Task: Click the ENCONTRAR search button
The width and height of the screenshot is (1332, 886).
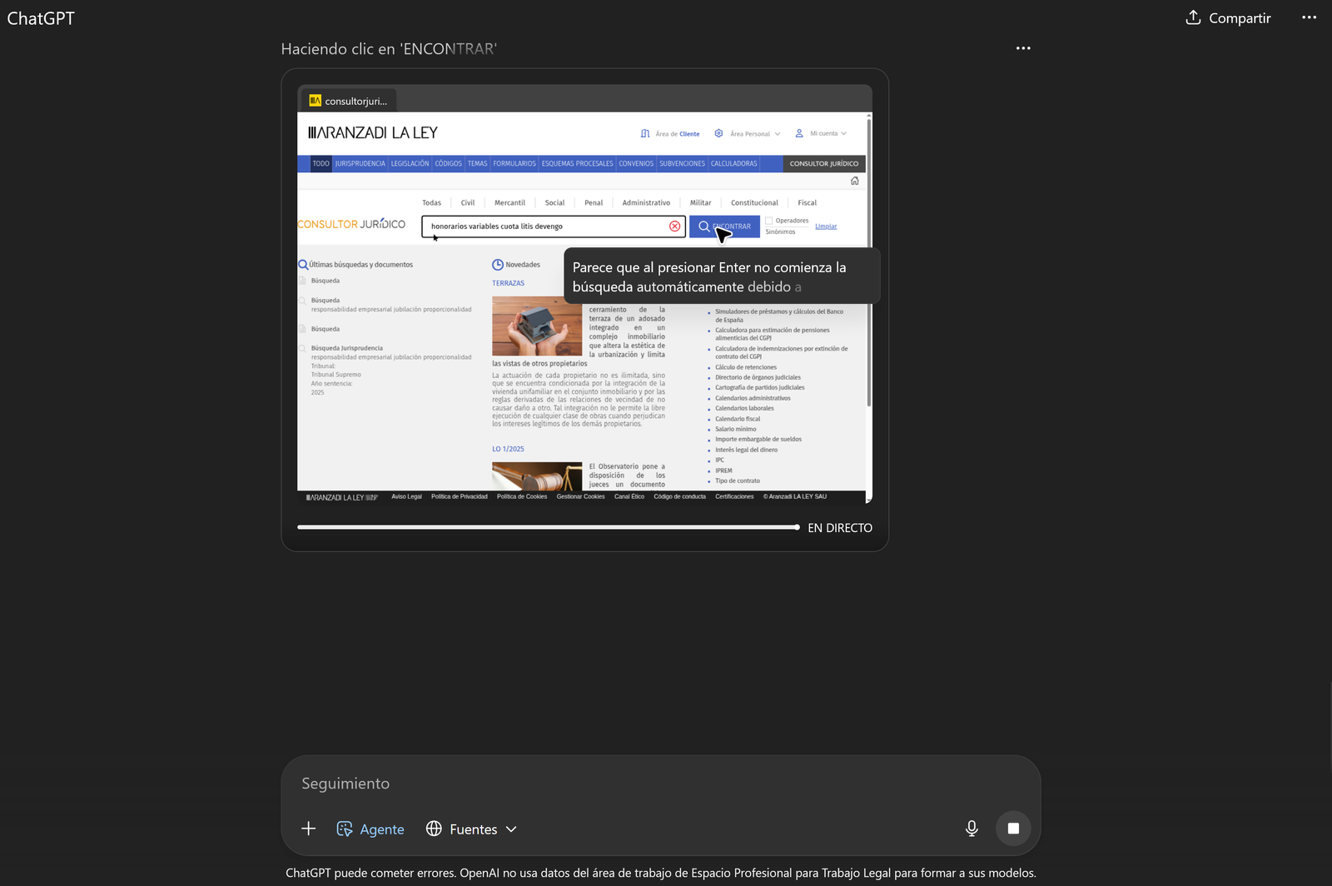Action: coord(724,226)
